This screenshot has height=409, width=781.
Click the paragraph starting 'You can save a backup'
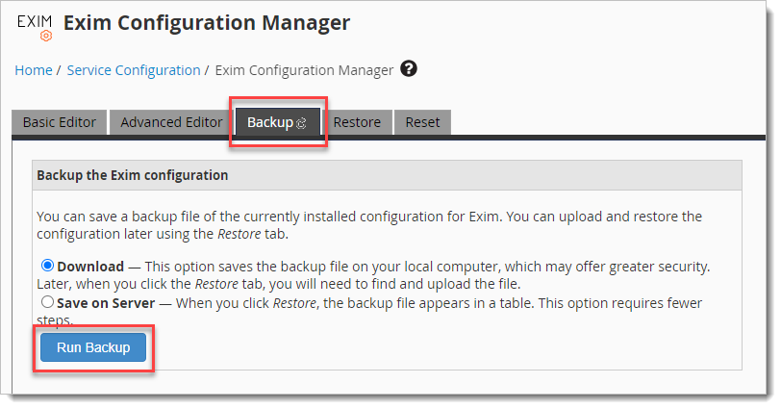point(369,225)
